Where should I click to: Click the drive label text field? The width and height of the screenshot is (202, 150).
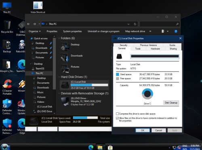coord(155,56)
